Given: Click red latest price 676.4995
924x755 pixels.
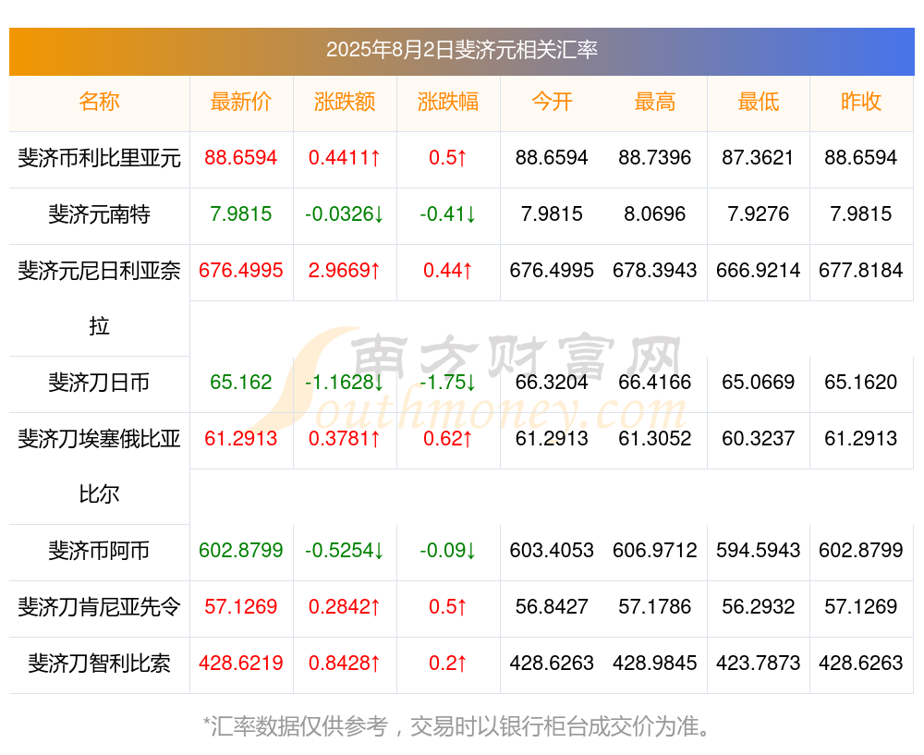Looking at the screenshot, I should (x=241, y=271).
